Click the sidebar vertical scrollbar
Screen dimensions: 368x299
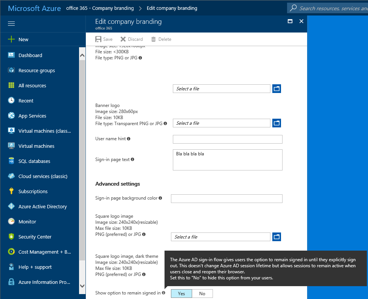(82, 160)
